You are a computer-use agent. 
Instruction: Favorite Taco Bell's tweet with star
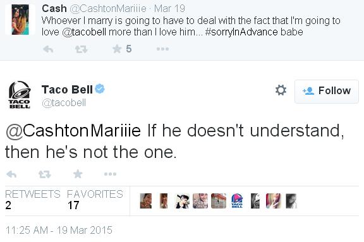click(x=78, y=174)
